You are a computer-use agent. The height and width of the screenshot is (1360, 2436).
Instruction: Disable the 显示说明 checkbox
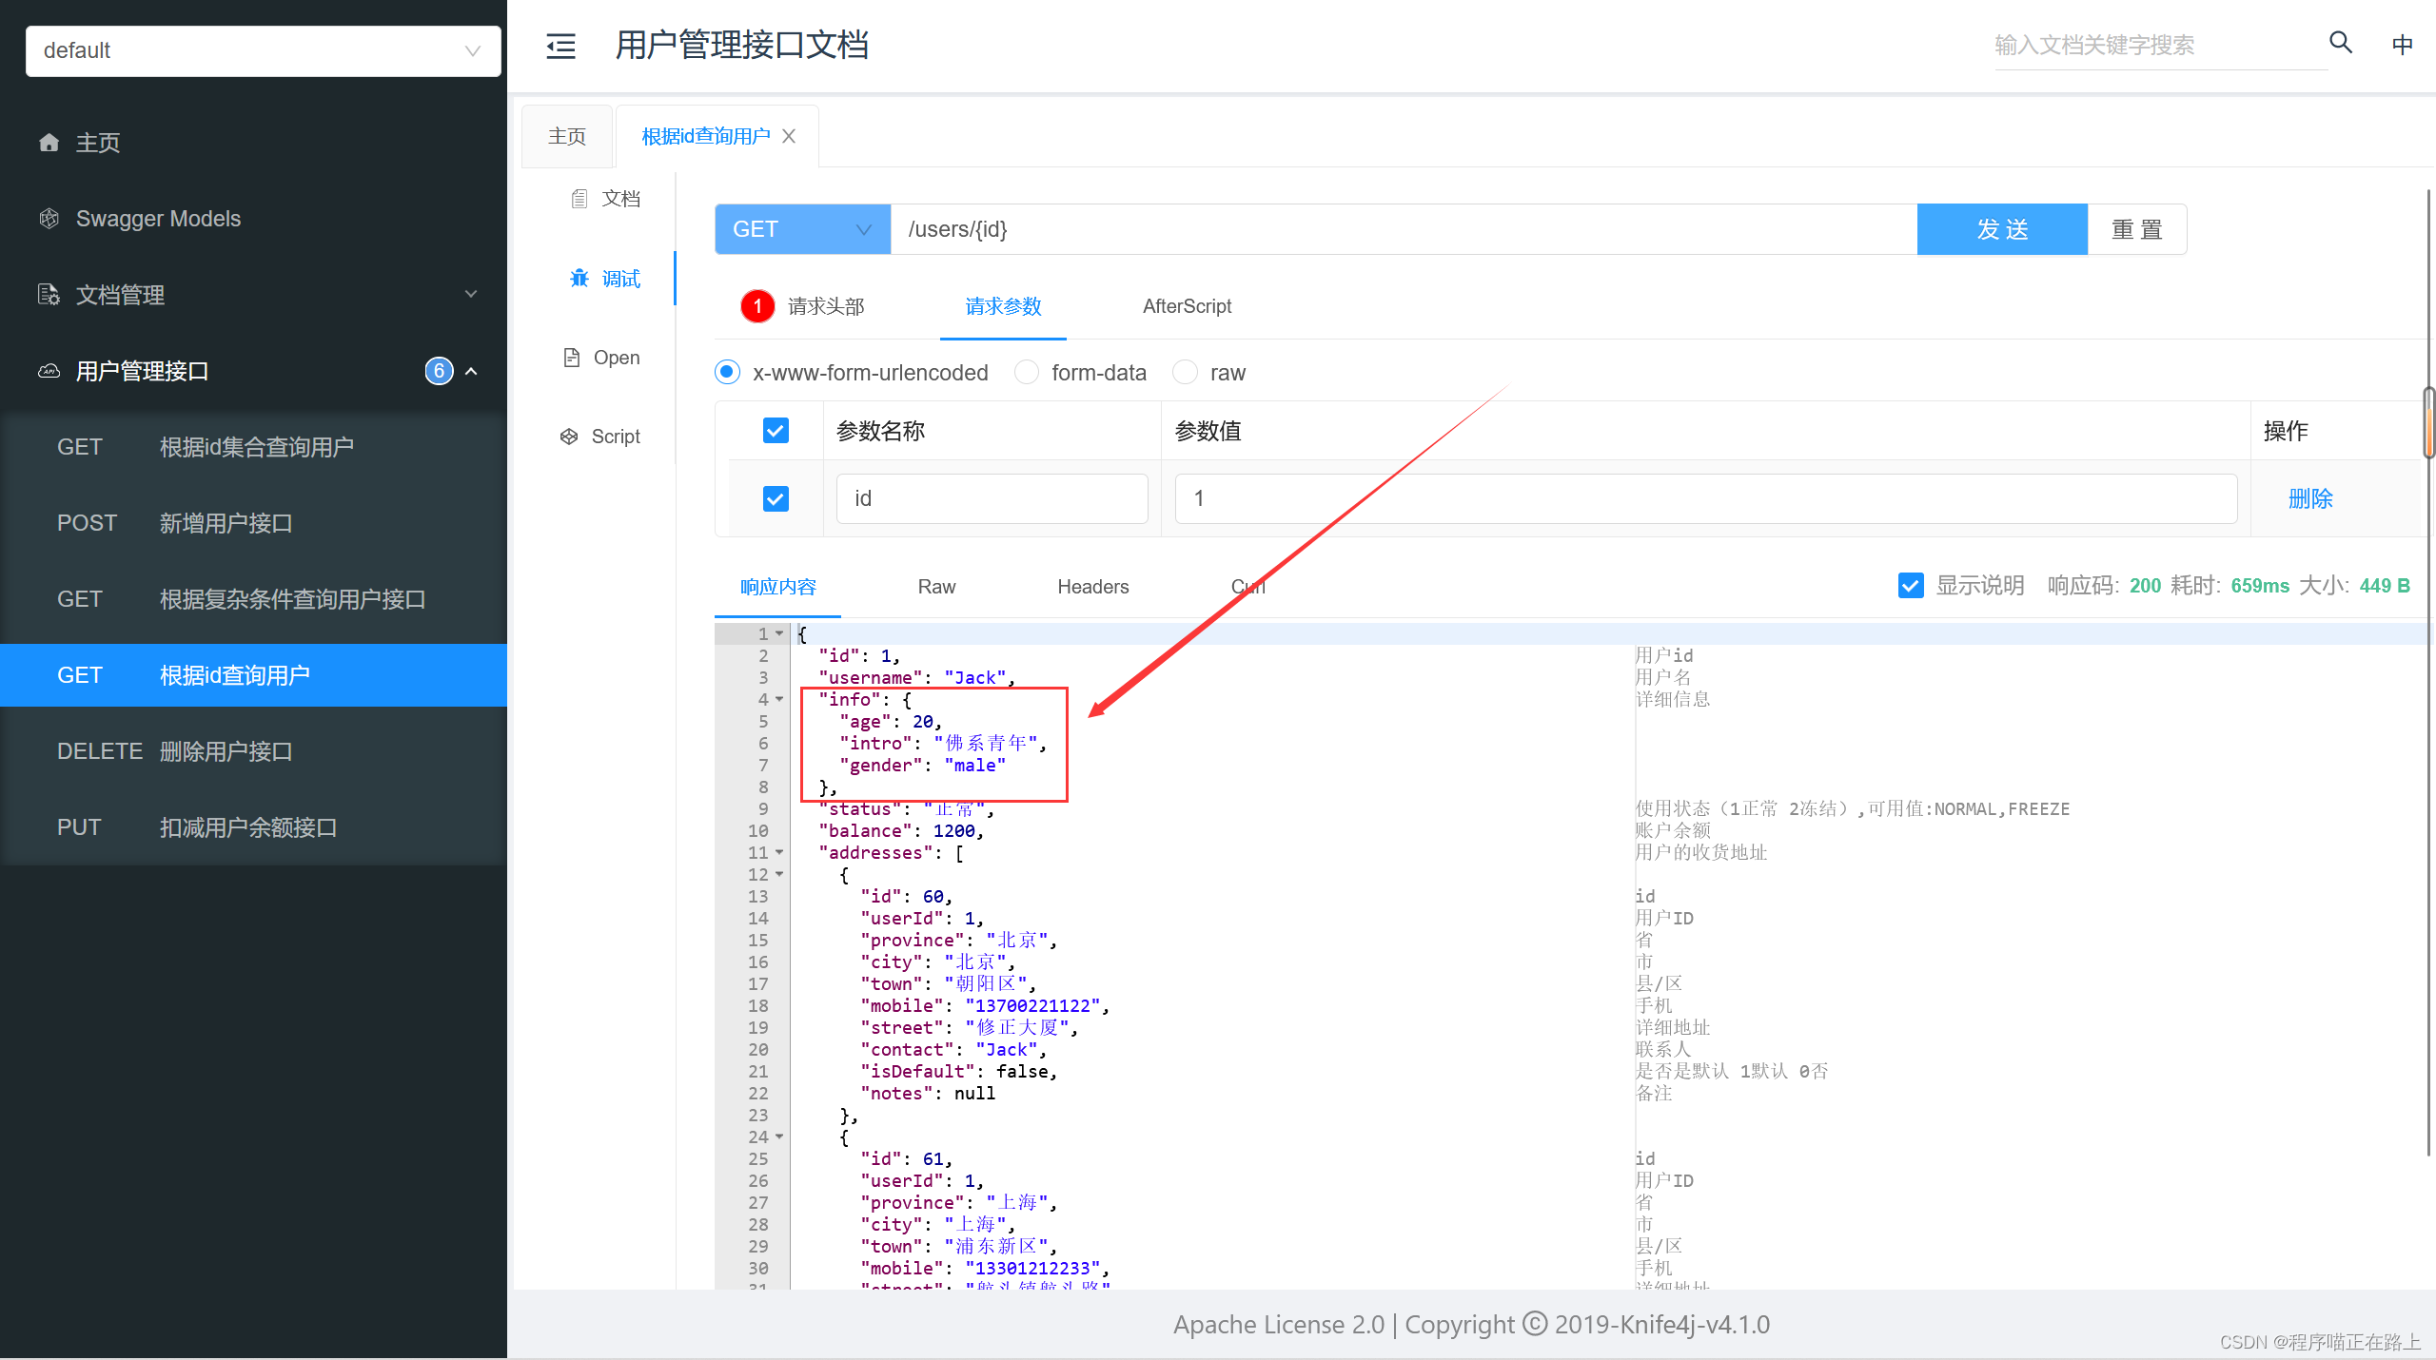click(1910, 586)
